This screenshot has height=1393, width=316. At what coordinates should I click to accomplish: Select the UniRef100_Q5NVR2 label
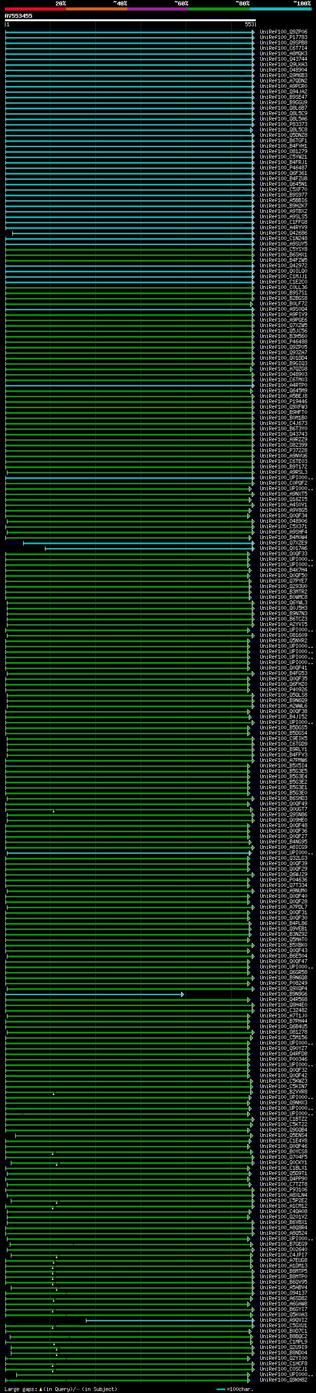[x=283, y=641]
